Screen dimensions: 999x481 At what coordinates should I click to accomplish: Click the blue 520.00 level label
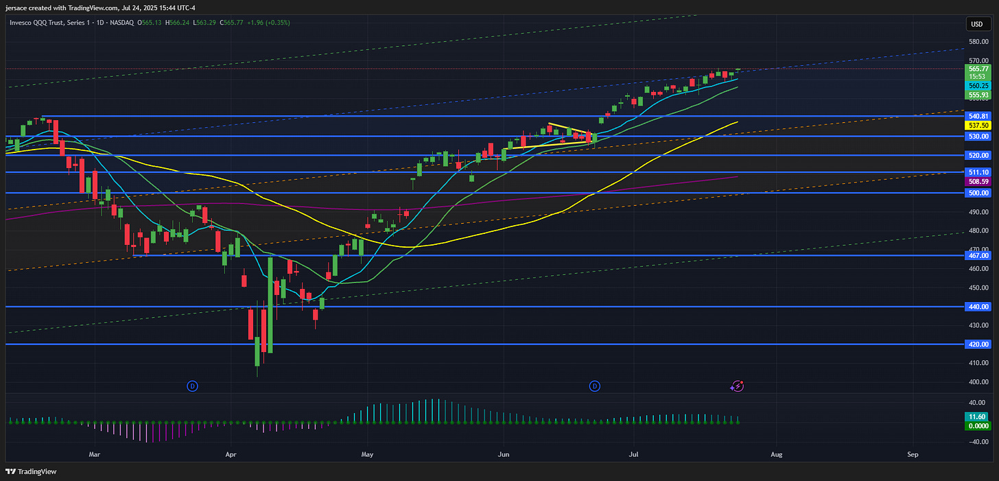[978, 155]
